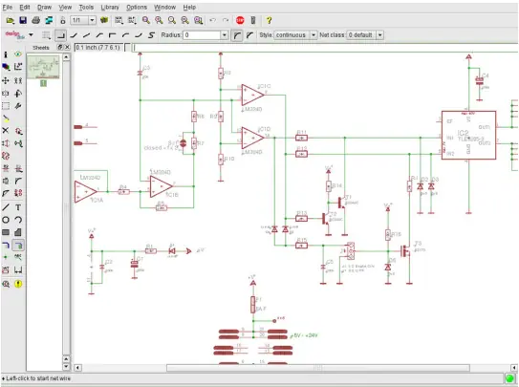Toggle the Show eye icon tool
519x387 pixels.
point(18,54)
